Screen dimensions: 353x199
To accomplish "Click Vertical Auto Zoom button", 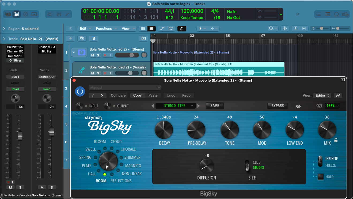I will (x=295, y=28).
